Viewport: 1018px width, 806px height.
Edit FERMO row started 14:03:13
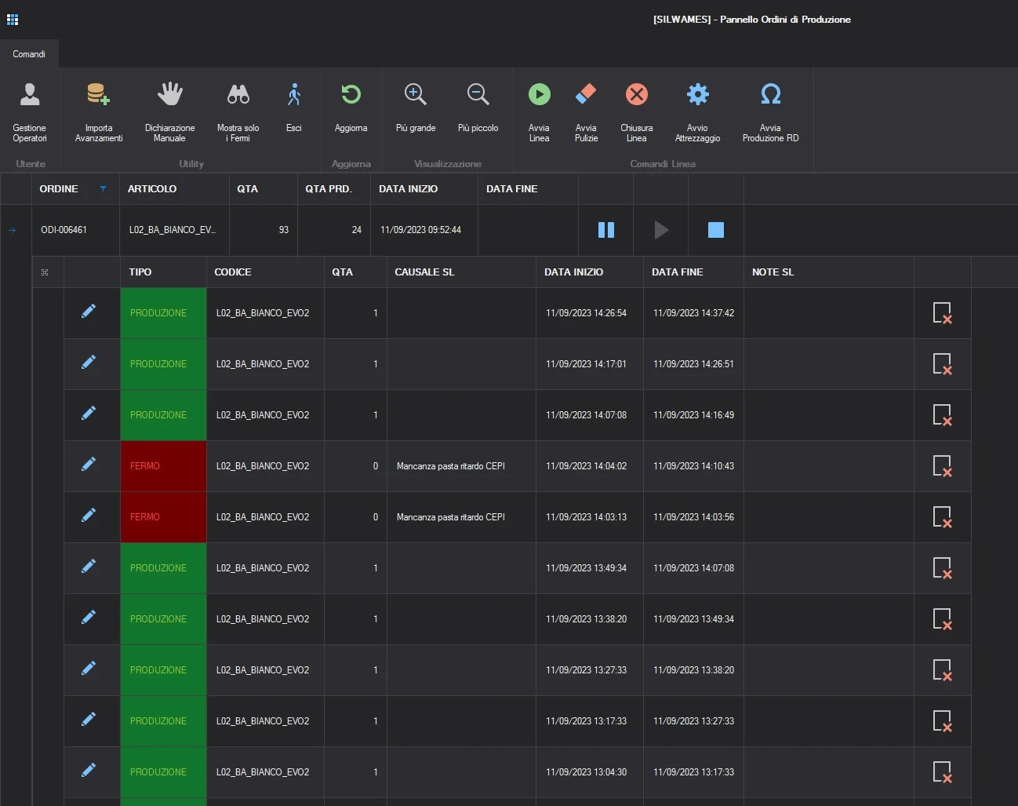click(x=89, y=516)
